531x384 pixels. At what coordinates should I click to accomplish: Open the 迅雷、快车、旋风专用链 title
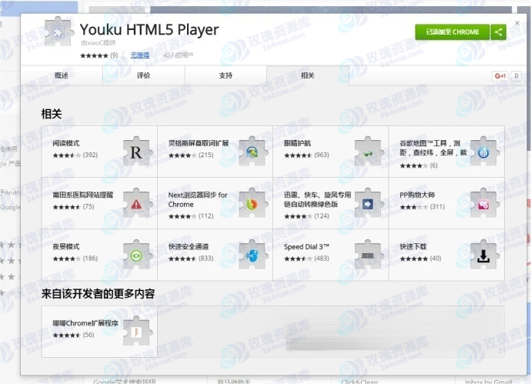pyautogui.click(x=317, y=200)
